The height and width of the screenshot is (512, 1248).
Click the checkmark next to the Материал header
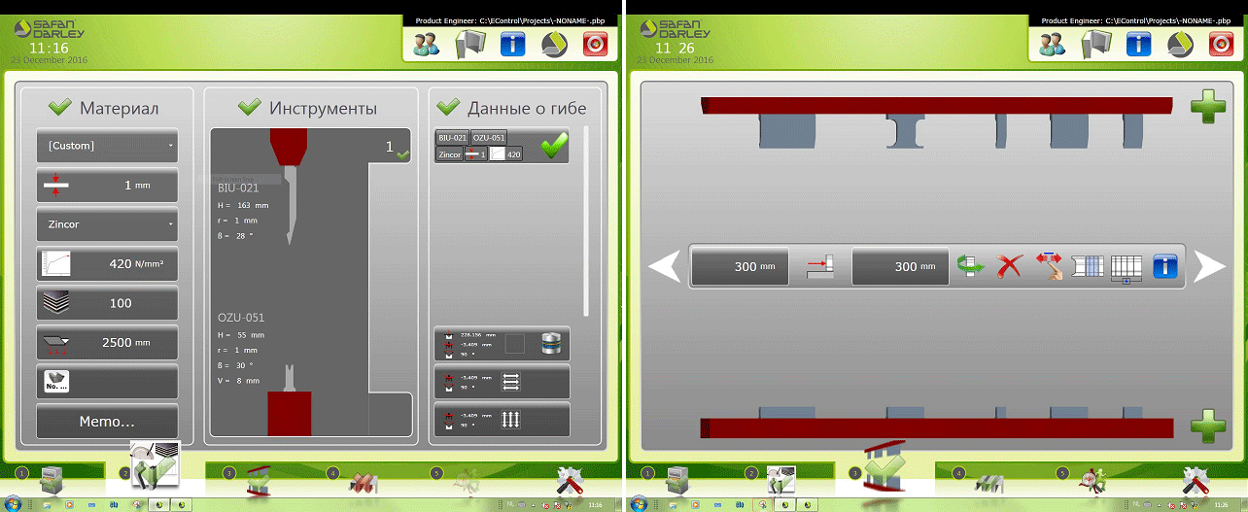tap(59, 108)
